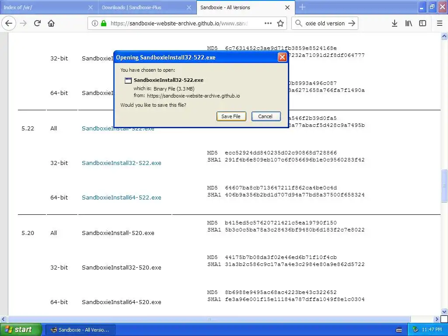
Task: Close the Opening SandboxieInstall32-522.exe dialog
Action: [x=282, y=57]
